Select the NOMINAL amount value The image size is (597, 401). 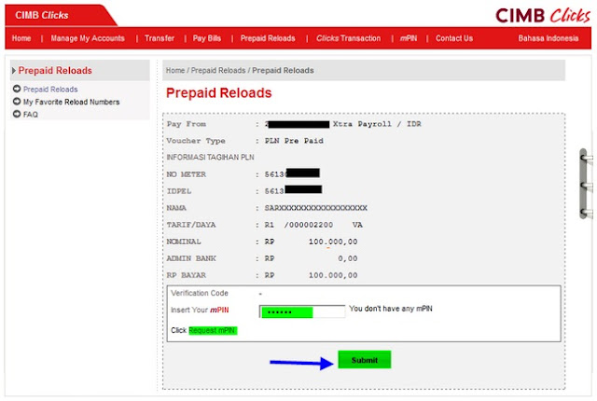(333, 242)
